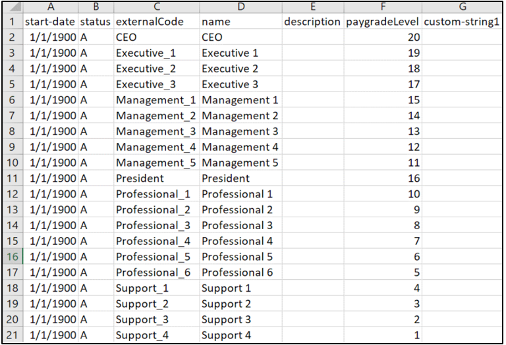Screen dimensions: 506x345
Task: Select row 1 header
Action: pos(13,22)
